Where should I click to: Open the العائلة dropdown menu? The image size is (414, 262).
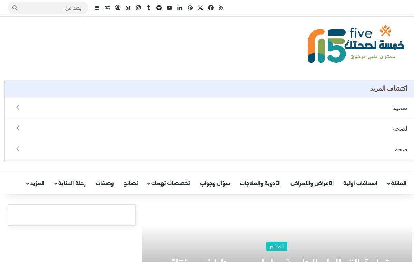pyautogui.click(x=396, y=183)
